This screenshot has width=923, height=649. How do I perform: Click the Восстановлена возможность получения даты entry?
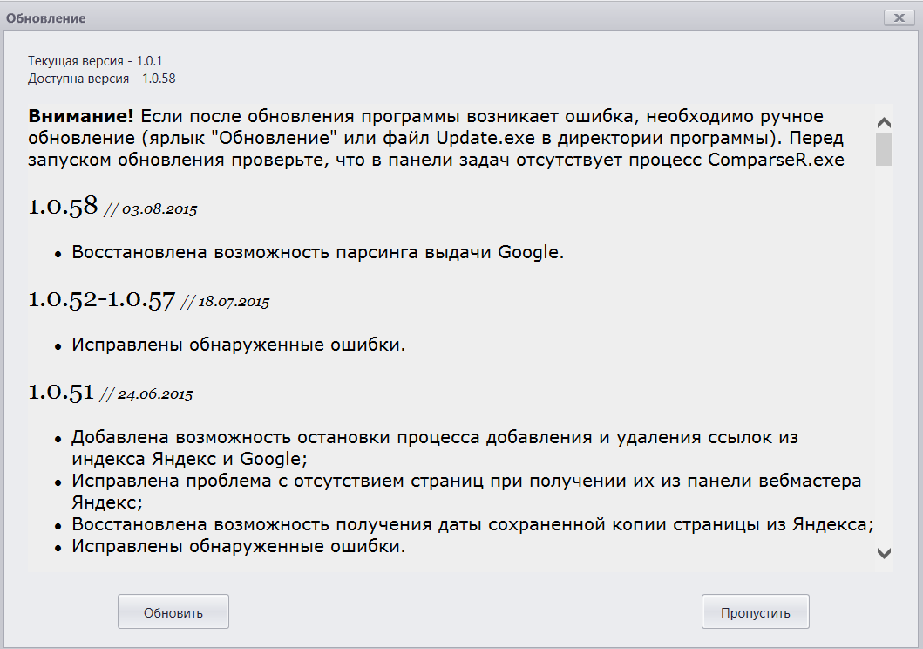coord(472,525)
